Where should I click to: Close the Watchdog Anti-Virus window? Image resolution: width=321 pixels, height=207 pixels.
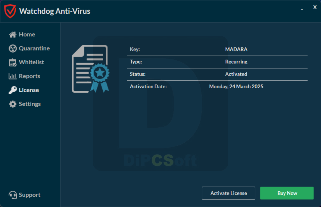tap(315, 7)
